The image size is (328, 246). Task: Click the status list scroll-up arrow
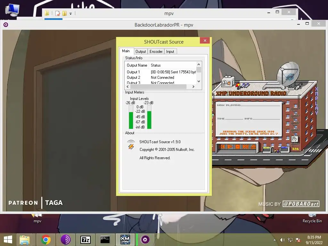[199, 64]
